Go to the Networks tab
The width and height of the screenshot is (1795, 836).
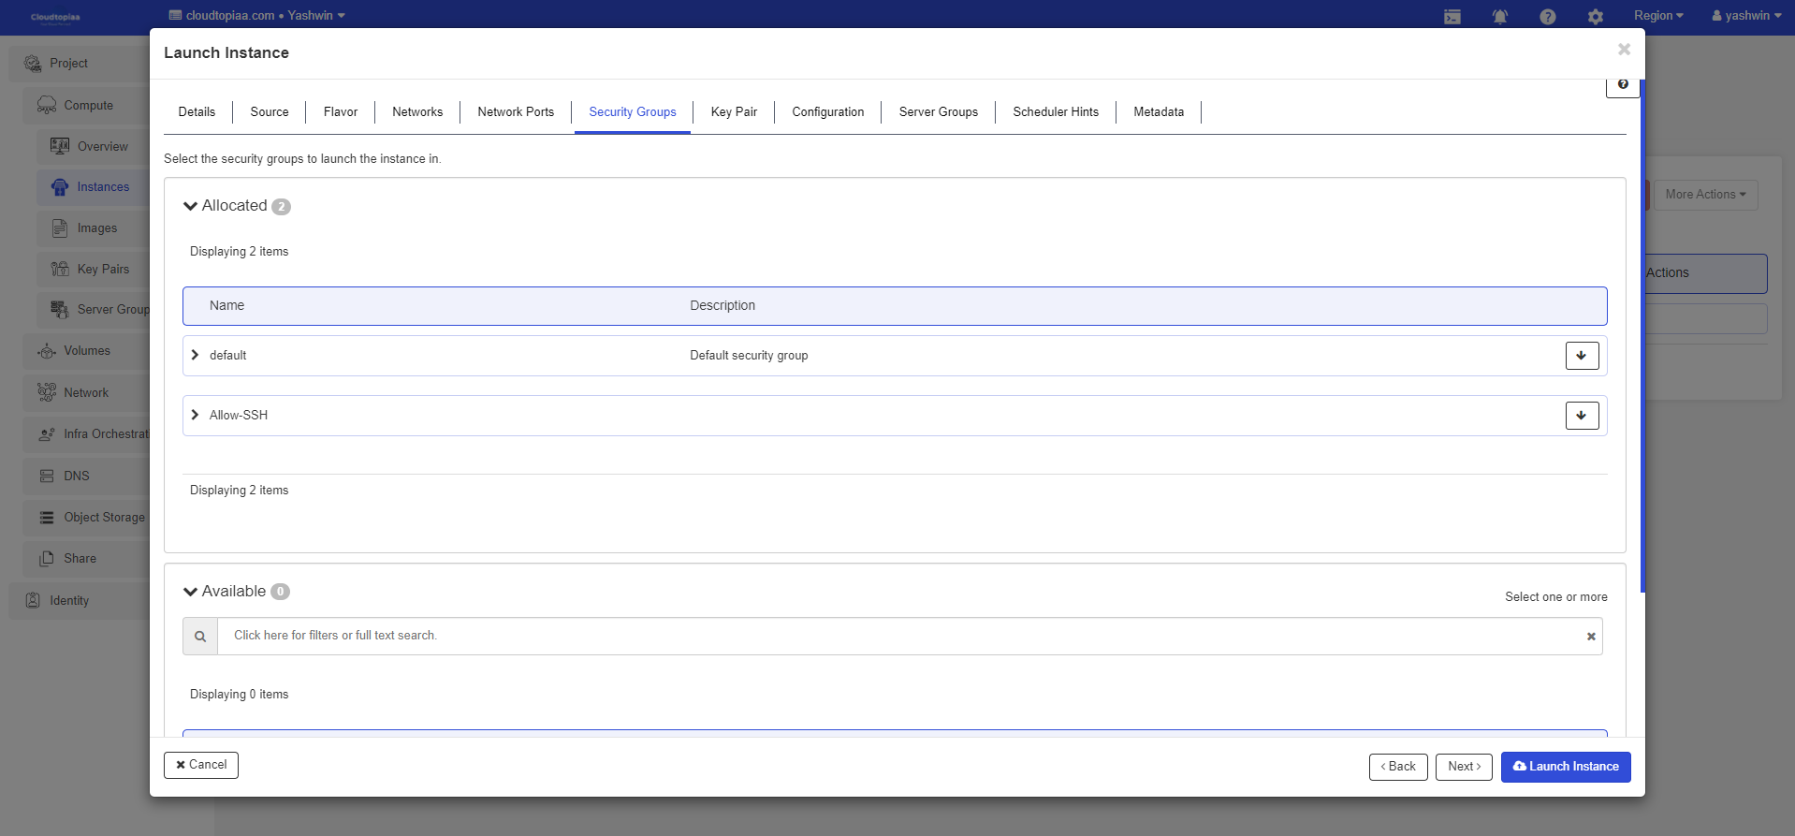point(417,112)
